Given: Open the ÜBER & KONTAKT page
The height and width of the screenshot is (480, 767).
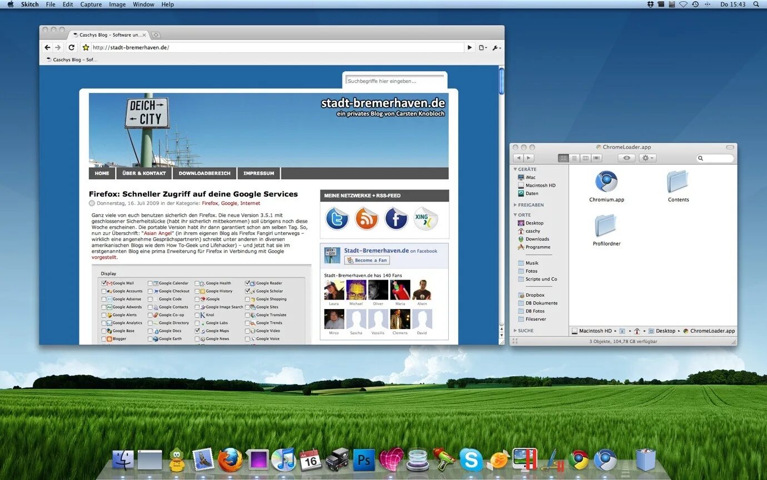Looking at the screenshot, I should click(x=144, y=173).
